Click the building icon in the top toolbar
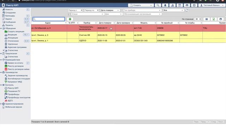Viewport: 226px width, 127px height. 172,5
